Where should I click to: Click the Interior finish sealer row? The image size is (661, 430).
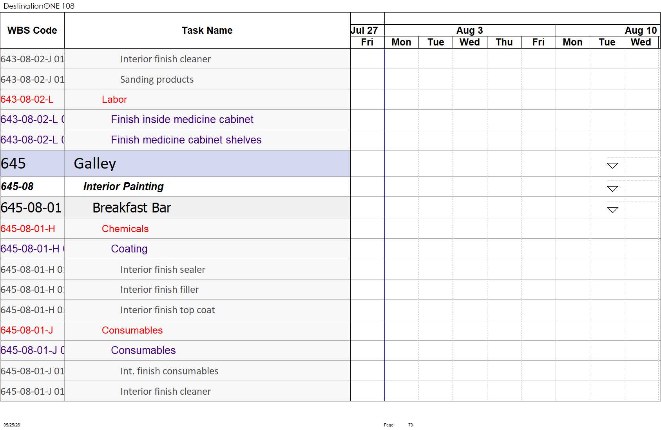[175, 269]
